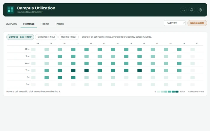Click the '% of rooms in use' label
This screenshot has width=210, height=131.
pyautogui.click(x=196, y=92)
